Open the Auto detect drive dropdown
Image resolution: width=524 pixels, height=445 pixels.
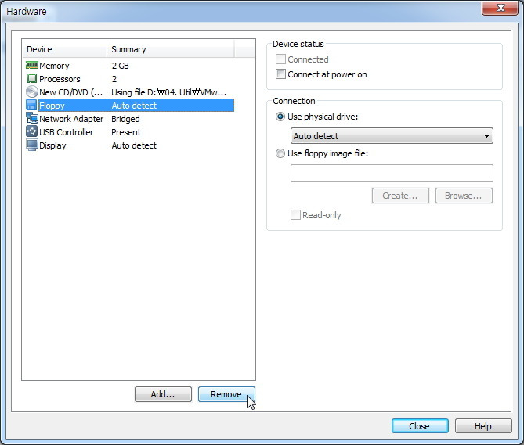point(392,136)
